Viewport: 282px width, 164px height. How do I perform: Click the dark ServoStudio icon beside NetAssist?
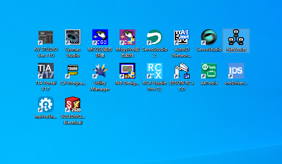click(209, 37)
